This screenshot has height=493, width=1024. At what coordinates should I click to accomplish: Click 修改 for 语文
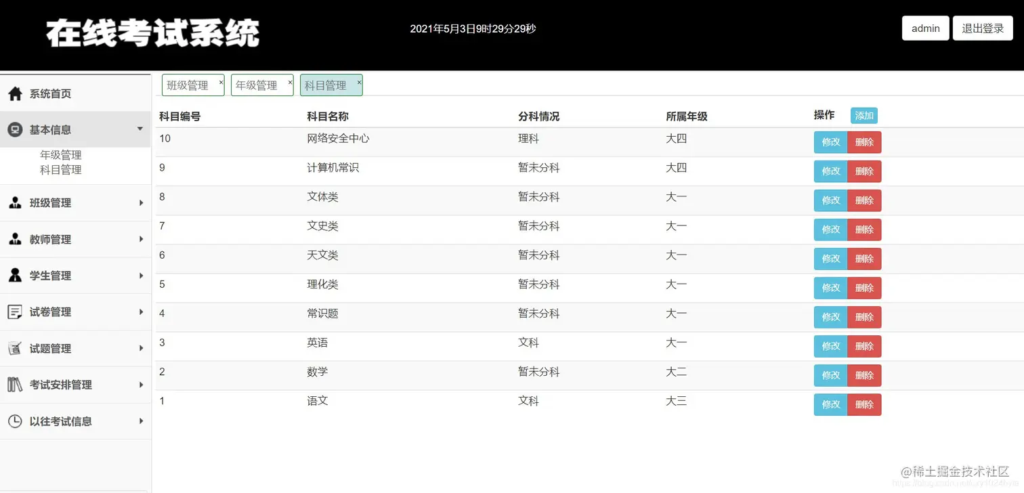[831, 404]
